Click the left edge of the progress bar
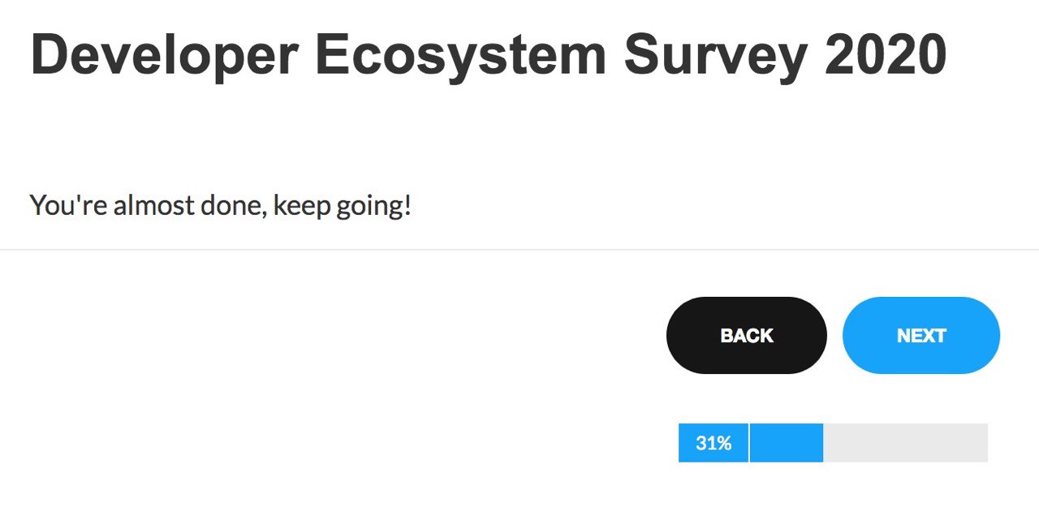 (x=681, y=443)
